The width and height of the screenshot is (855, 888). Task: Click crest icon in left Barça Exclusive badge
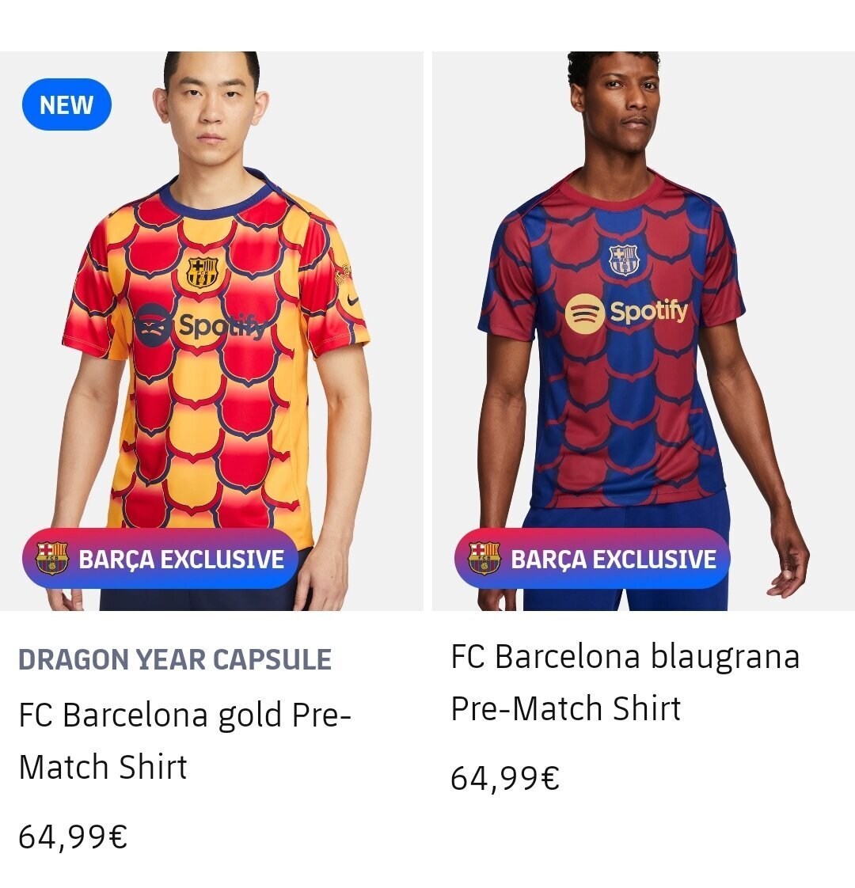click(51, 558)
